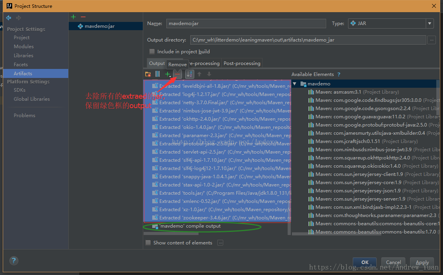Image resolution: width=443 pixels, height=275 pixels.
Task: Click the Cancel button
Action: point(393,262)
